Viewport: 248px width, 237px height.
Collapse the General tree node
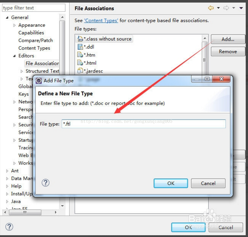pos(7,18)
